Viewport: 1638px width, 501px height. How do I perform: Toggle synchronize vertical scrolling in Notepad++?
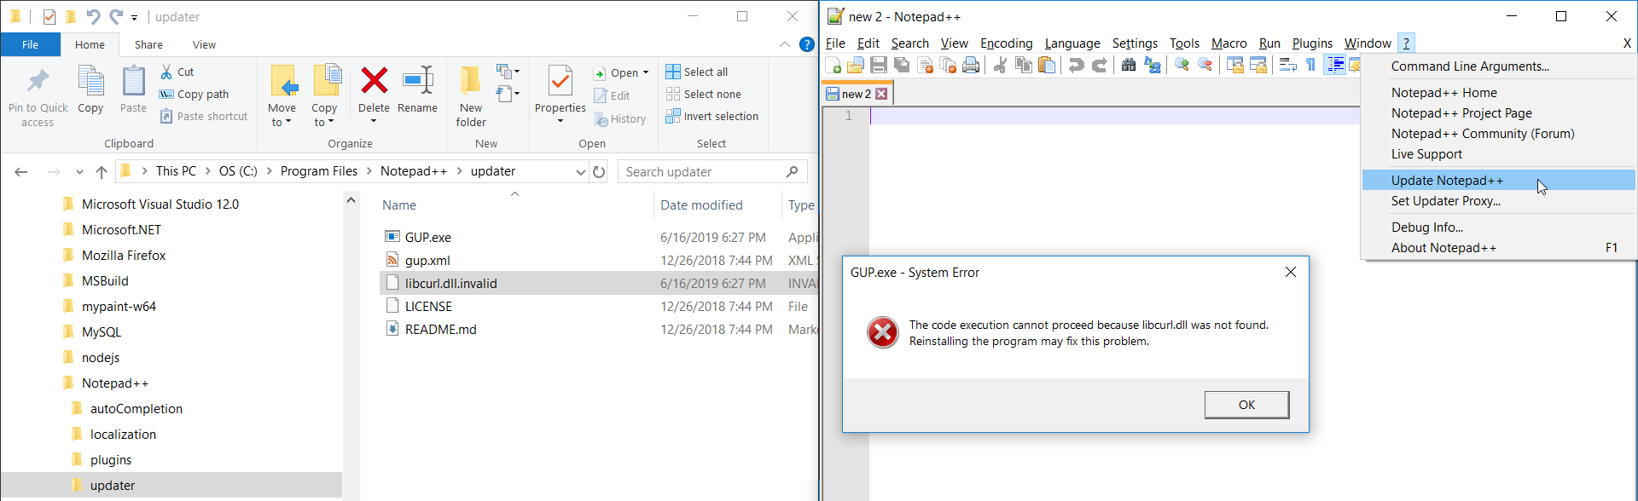[1234, 65]
